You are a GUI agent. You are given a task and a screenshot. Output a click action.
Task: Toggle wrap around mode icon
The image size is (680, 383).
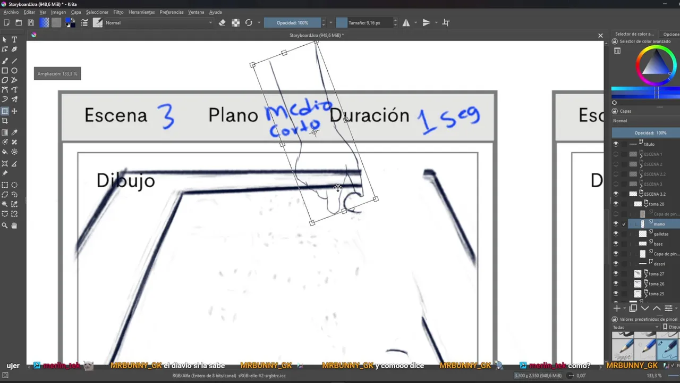pyautogui.click(x=446, y=23)
